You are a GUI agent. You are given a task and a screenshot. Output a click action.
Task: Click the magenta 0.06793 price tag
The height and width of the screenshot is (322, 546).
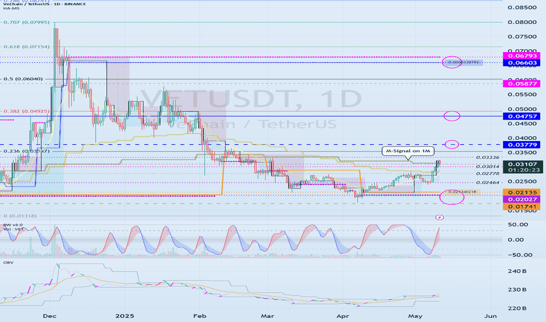pos(521,56)
